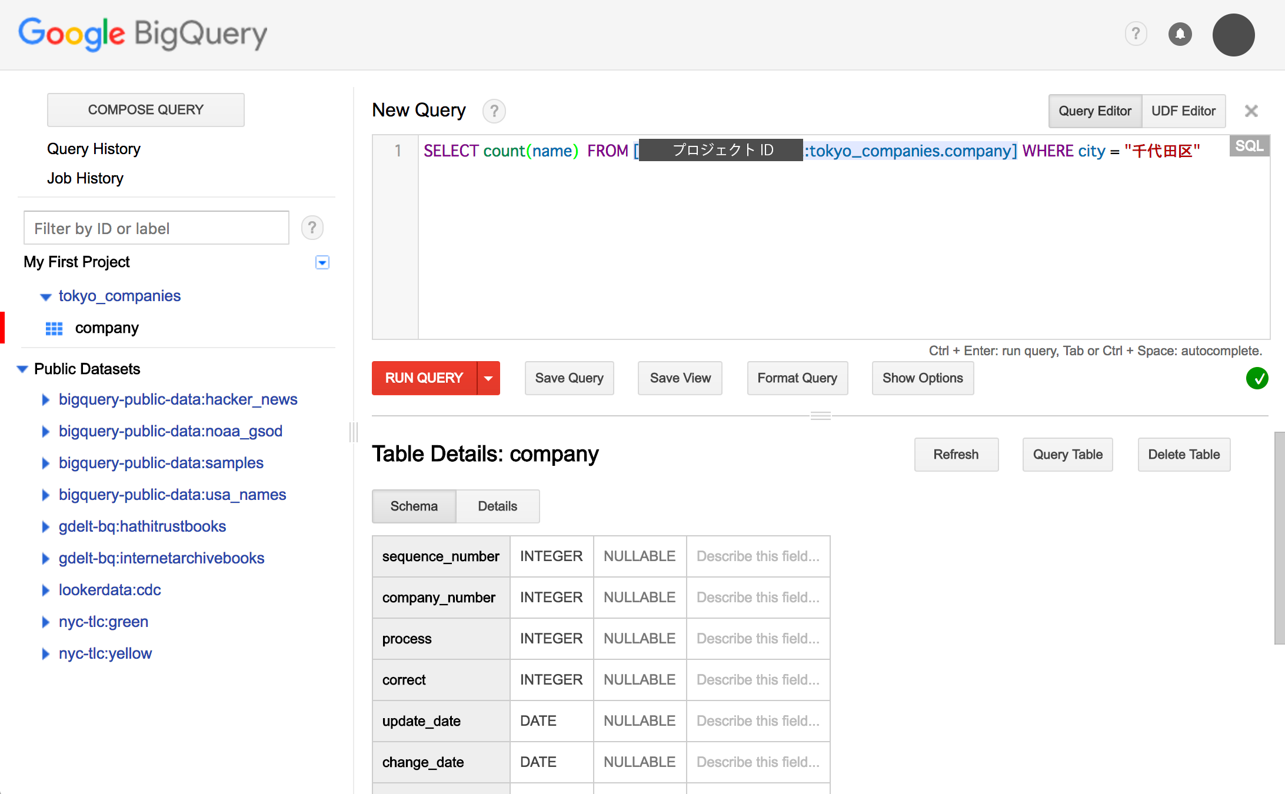Open the help icon in header

tap(1136, 34)
